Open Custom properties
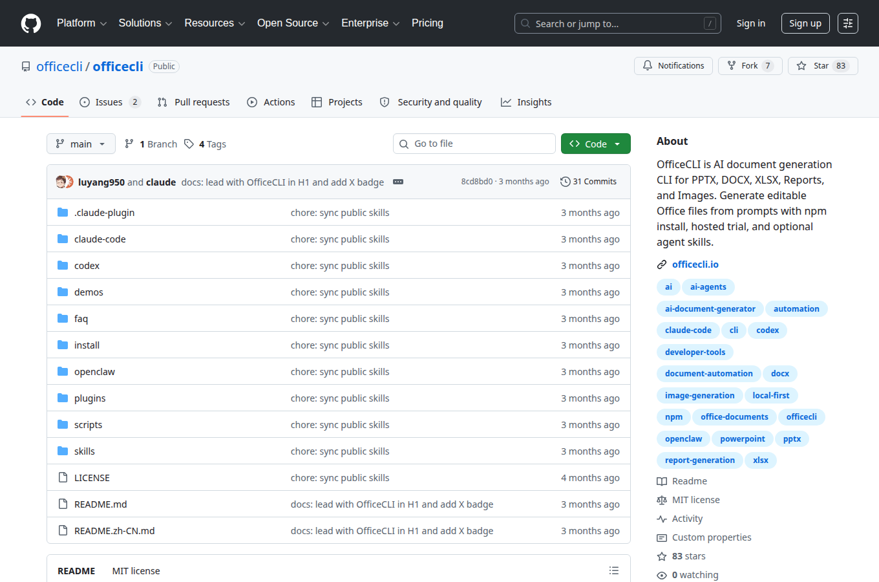This screenshot has width=879, height=582. 704,537
